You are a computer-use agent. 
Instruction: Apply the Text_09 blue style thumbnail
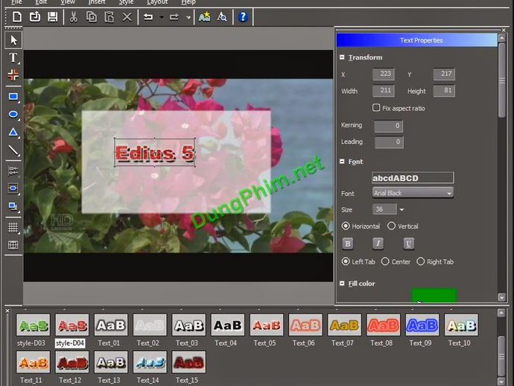click(422, 325)
